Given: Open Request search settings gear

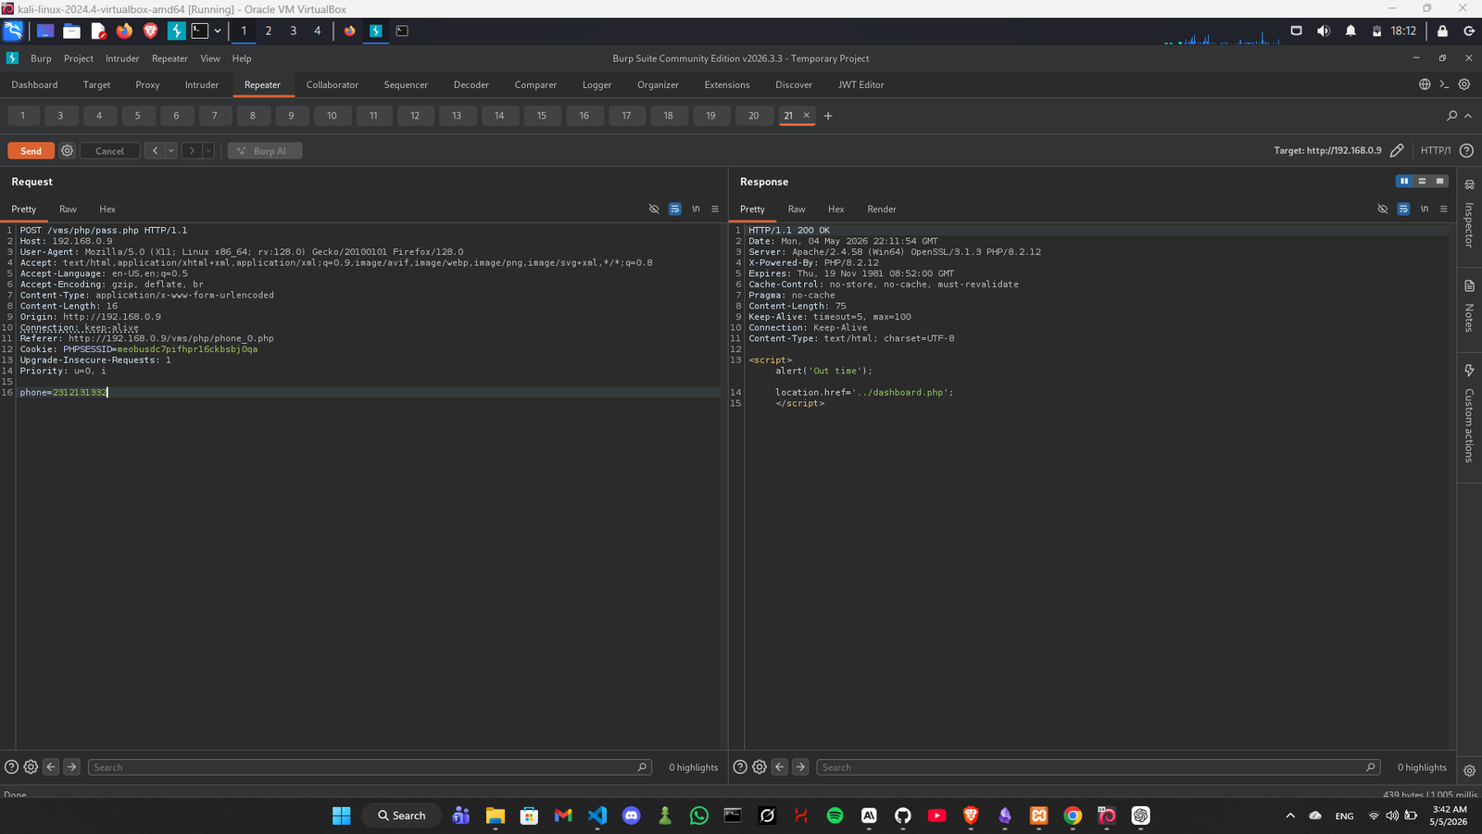Looking at the screenshot, I should point(31,767).
